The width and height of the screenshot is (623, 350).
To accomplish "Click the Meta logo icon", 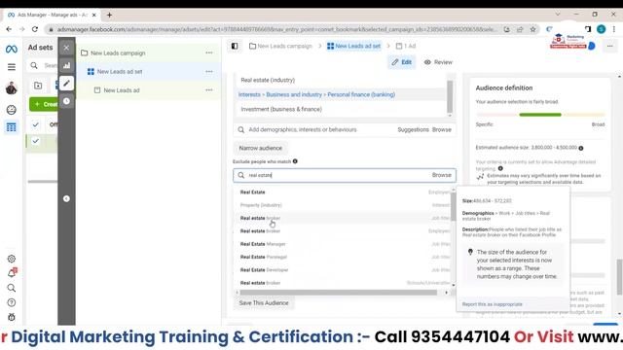I will (11, 49).
